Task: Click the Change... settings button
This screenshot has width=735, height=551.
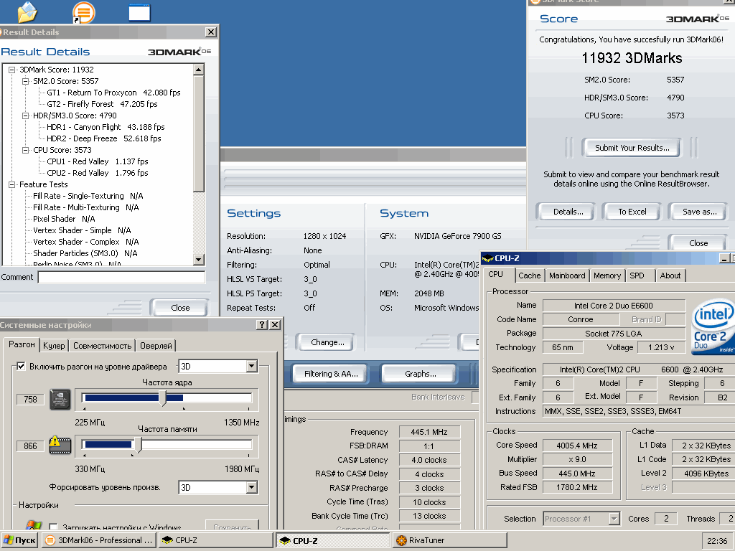Action: 327,342
